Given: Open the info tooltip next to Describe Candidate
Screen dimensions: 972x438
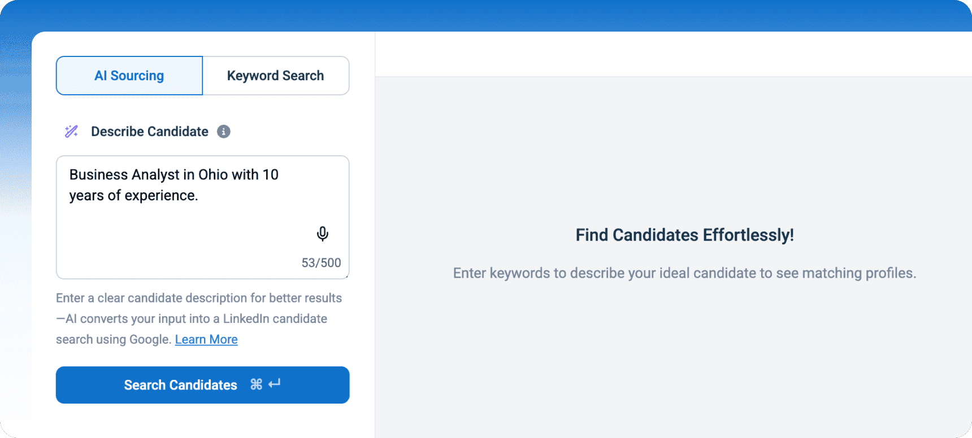Looking at the screenshot, I should point(224,132).
